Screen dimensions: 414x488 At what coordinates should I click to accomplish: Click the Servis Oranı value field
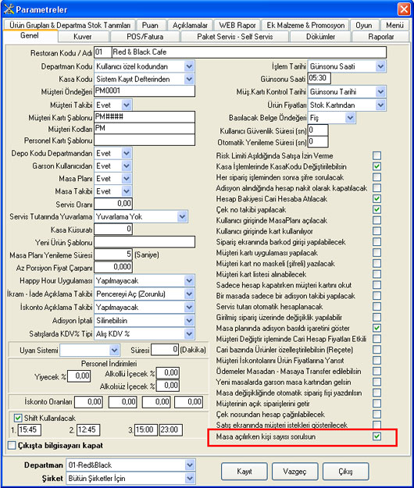click(x=113, y=204)
